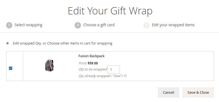Click the faded step 3 circle

point(146,25)
